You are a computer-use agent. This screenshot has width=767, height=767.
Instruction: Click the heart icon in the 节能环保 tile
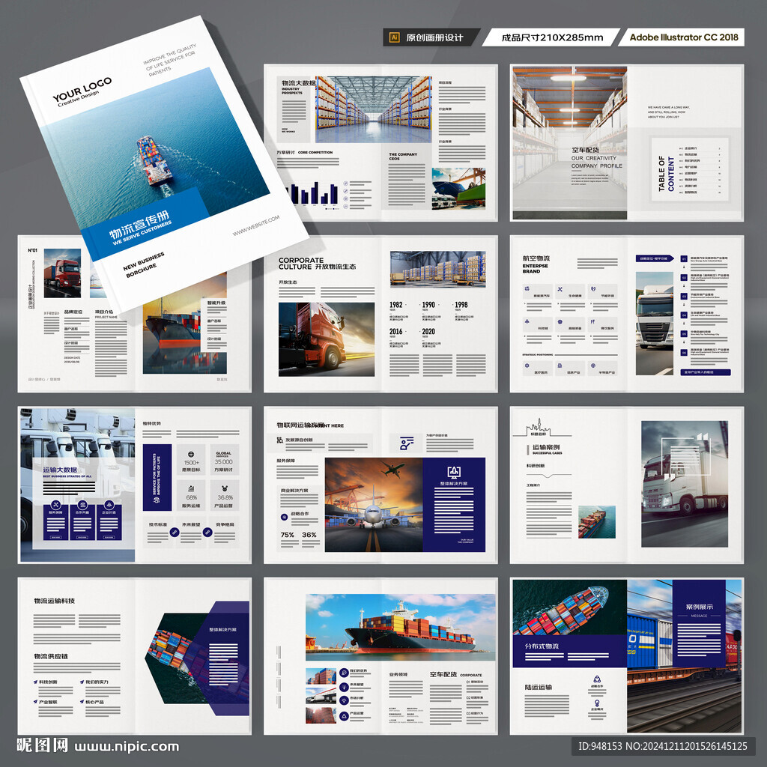593,289
